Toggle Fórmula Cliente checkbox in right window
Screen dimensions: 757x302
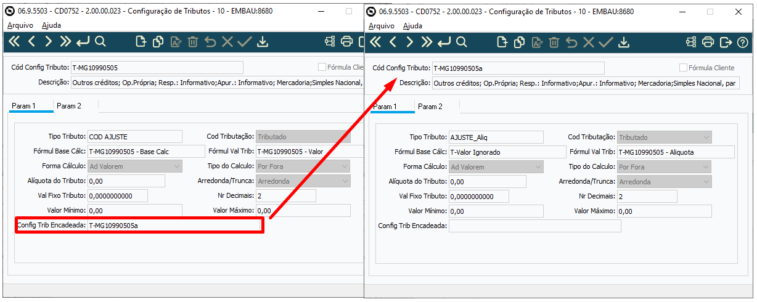coord(683,68)
